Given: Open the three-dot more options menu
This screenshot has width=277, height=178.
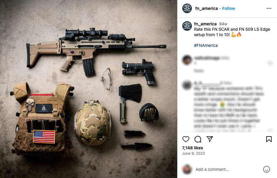Looking at the screenshot, I should pos(269,8).
